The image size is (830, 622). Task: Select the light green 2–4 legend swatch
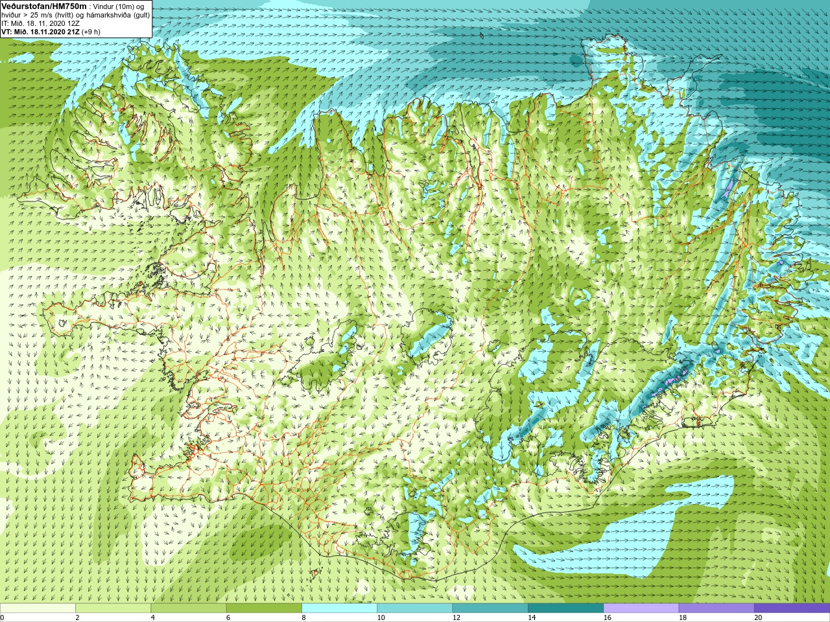point(113,608)
